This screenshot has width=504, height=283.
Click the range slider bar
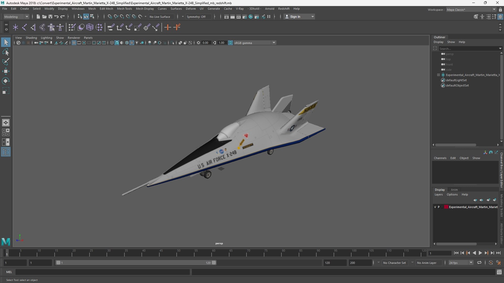[136, 263]
